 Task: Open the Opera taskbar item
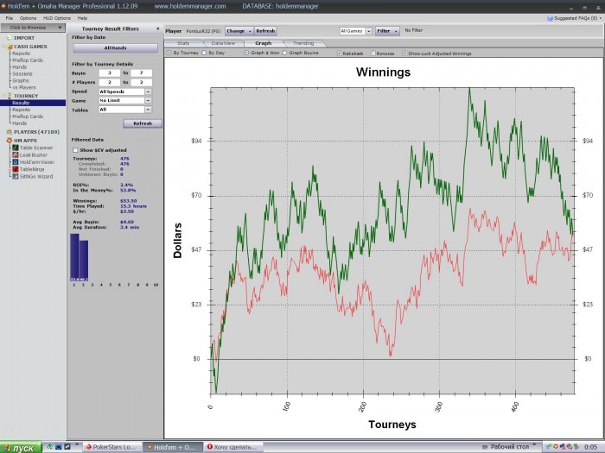(233, 447)
